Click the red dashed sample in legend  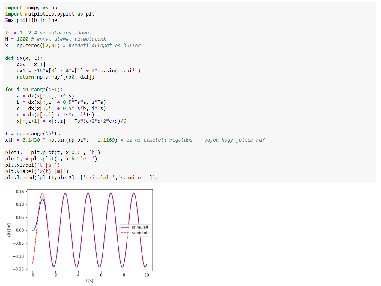click(125, 233)
